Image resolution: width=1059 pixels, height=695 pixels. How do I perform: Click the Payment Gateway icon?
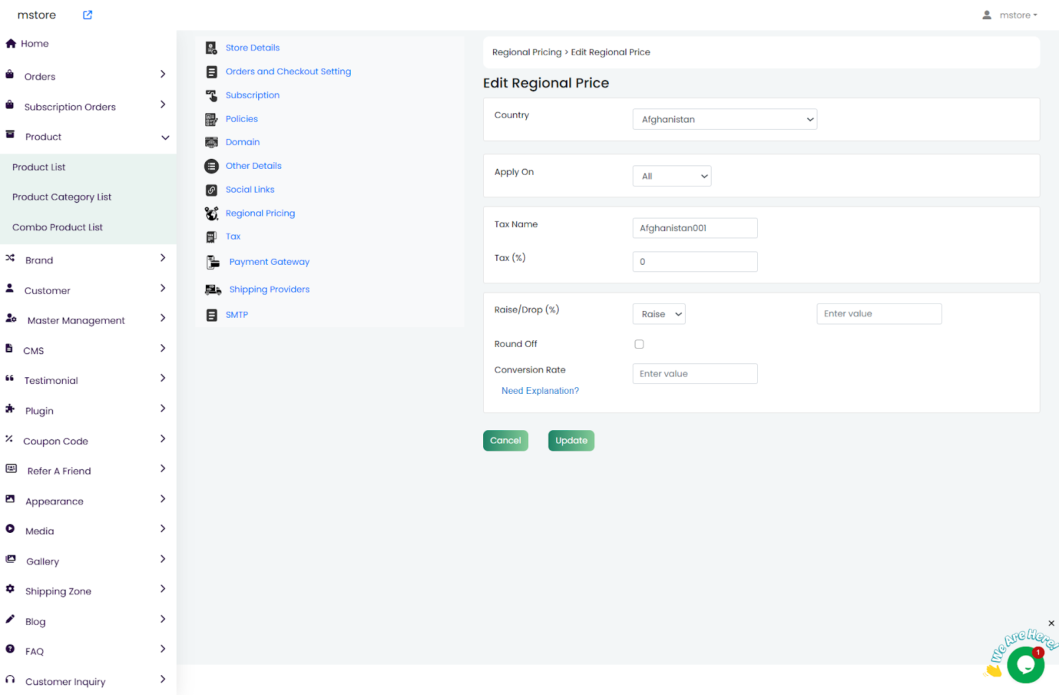[212, 262]
